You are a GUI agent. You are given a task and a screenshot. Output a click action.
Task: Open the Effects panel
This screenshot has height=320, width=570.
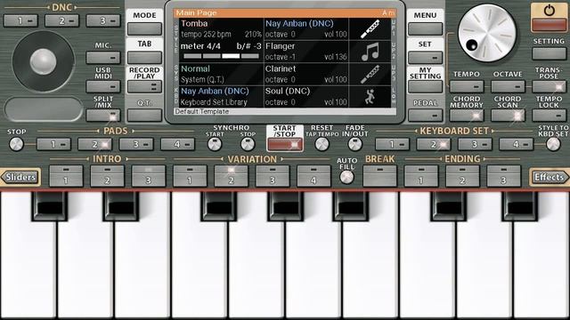pos(550,177)
